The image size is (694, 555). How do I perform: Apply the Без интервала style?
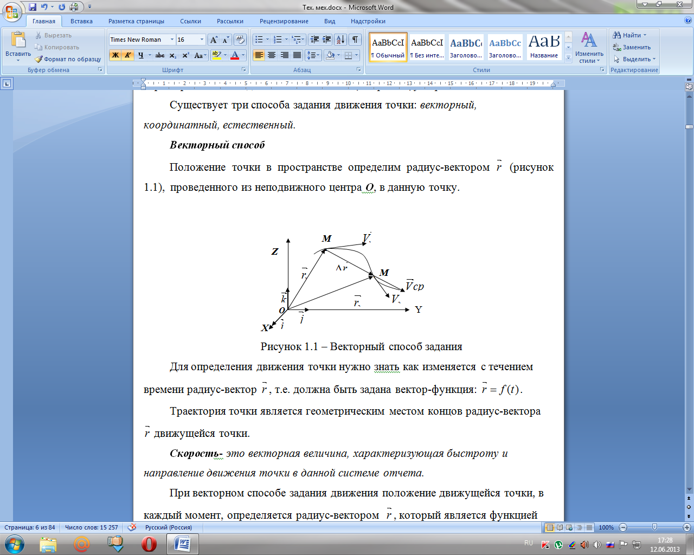[427, 47]
